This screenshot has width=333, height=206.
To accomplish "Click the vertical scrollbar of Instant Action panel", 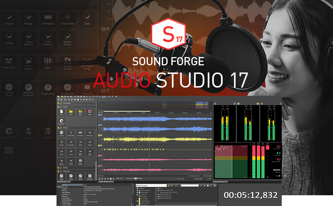I will [x=96, y=142].
